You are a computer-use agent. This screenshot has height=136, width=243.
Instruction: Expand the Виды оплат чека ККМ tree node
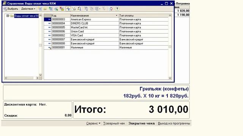8,16
